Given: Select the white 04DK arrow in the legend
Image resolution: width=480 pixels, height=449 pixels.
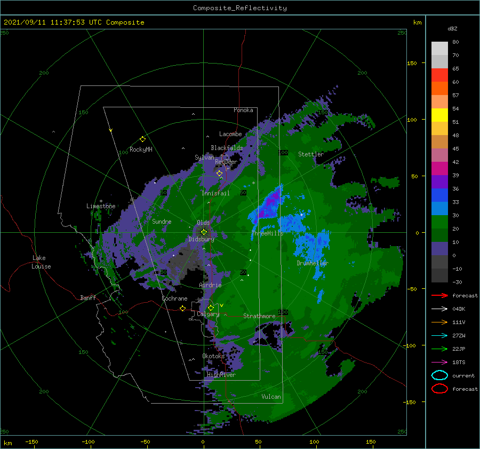Looking at the screenshot, I should [439, 309].
